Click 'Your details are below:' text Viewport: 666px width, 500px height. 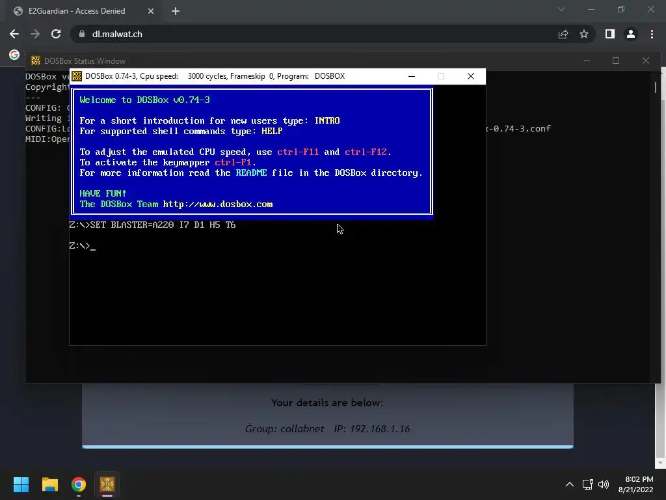click(327, 402)
